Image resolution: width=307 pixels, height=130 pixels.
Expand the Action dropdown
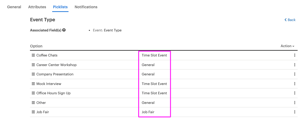coord(287,46)
